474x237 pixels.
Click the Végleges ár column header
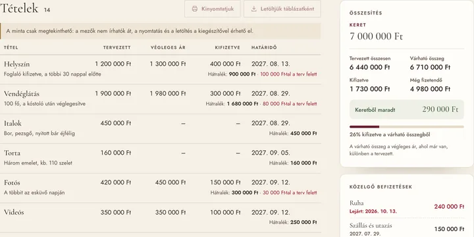[x=168, y=47]
